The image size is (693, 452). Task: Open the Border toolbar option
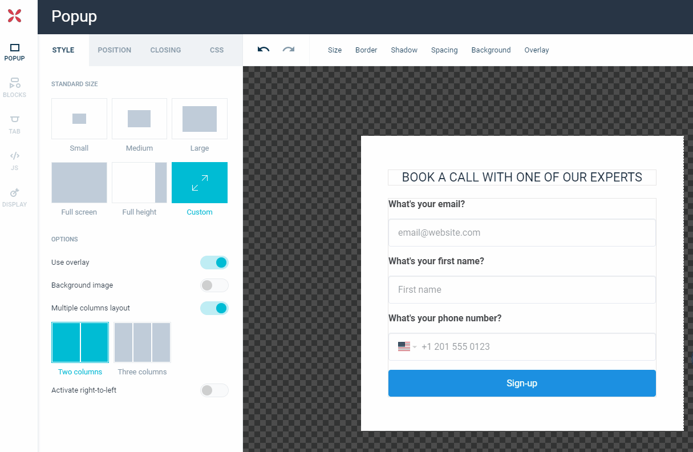[366, 50]
